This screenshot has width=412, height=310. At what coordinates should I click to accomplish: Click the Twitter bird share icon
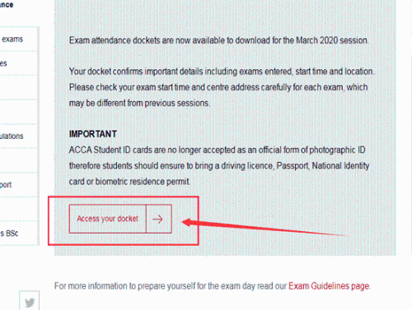pos(30,303)
